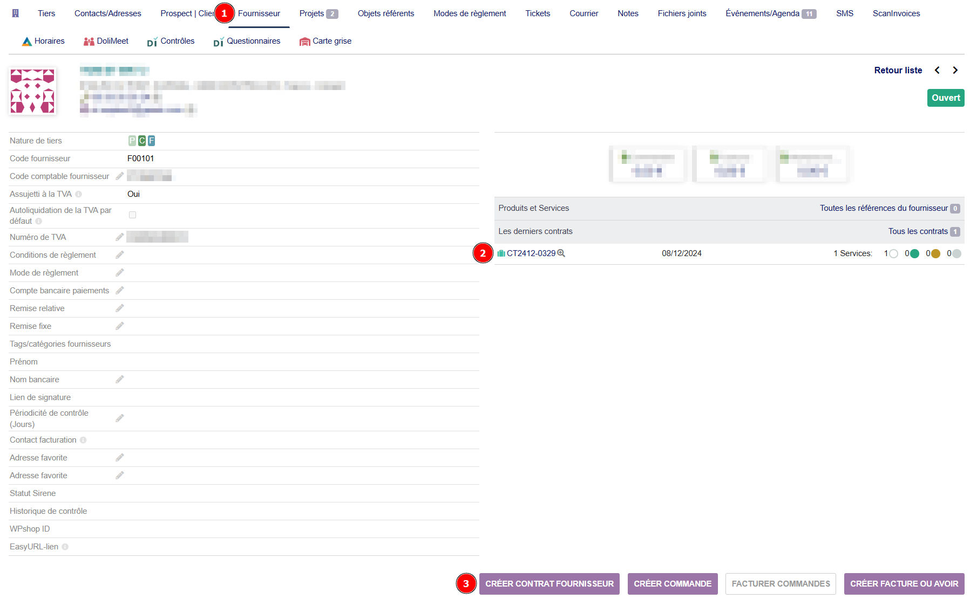Open the Modes de règlement tab
Viewport: 977px width, 606px height.
pyautogui.click(x=470, y=13)
